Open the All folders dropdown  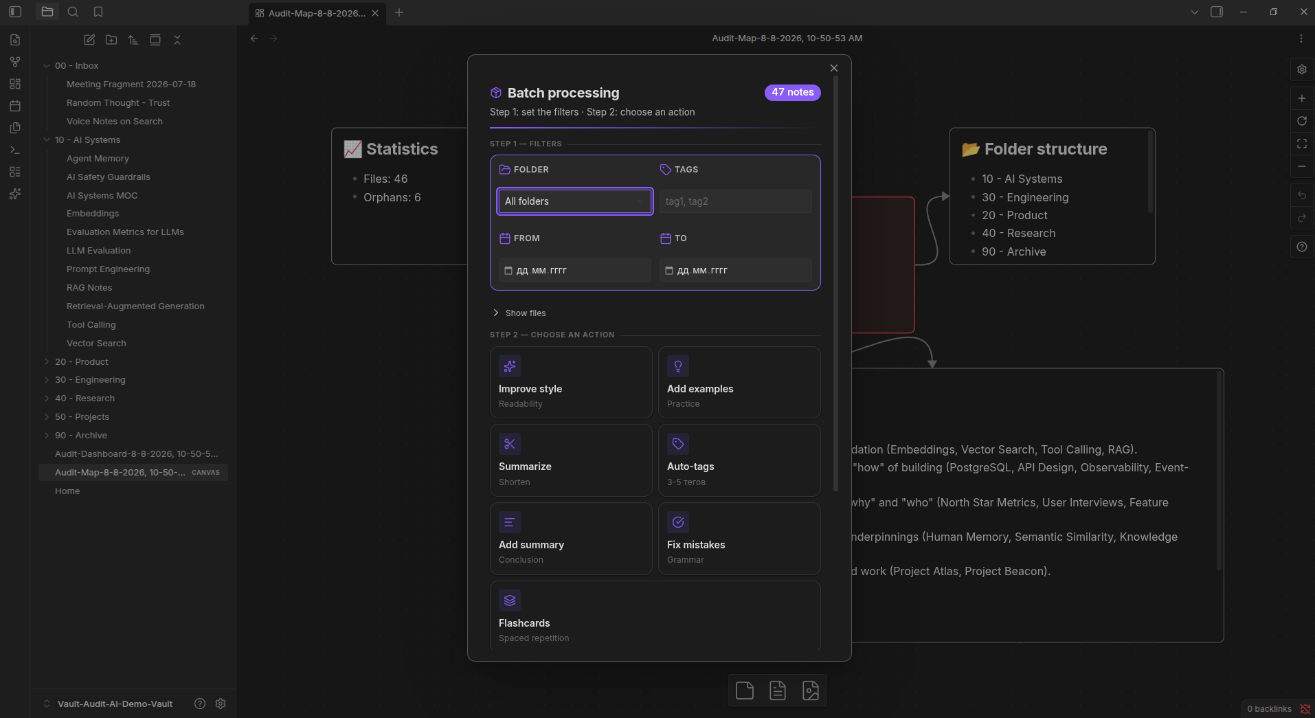575,201
